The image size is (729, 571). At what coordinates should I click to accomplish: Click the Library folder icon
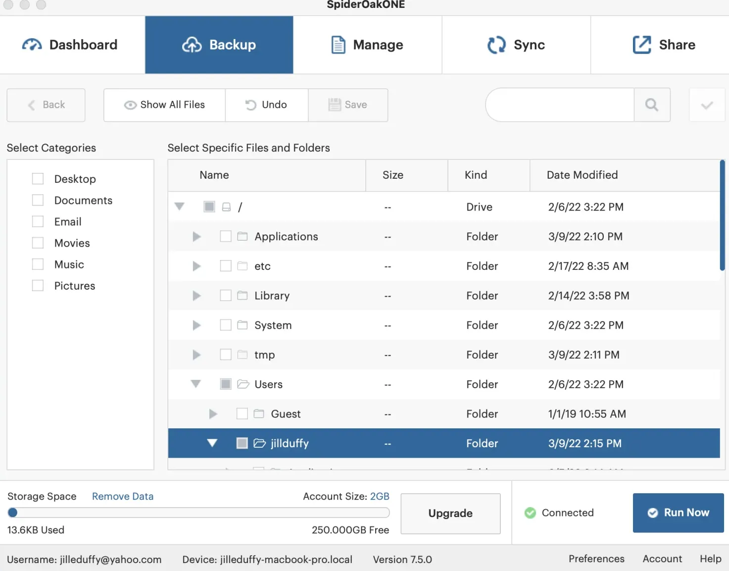[x=242, y=296]
